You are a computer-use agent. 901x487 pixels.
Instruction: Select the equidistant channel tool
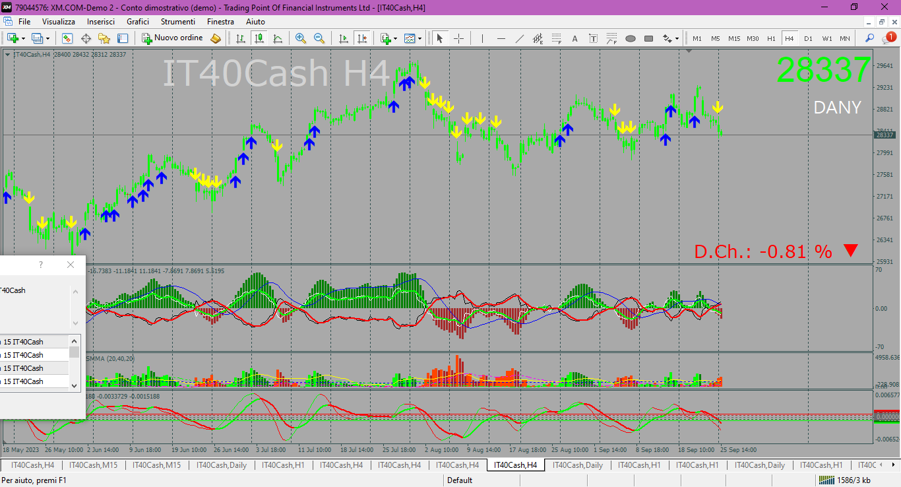(538, 38)
